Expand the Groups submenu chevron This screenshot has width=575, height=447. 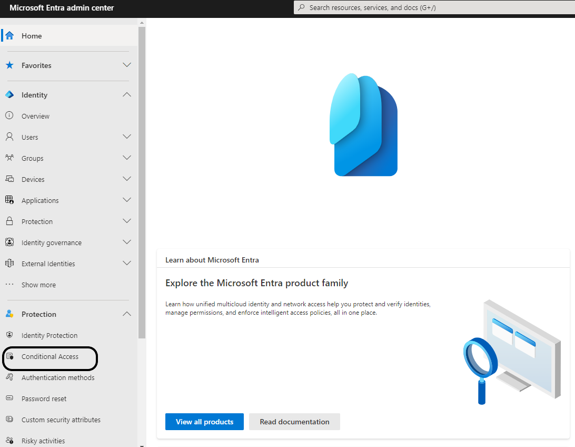coord(127,158)
